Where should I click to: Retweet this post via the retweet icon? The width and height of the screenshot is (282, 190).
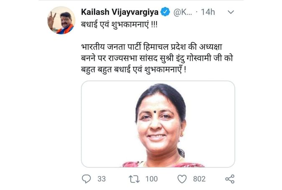134,179
